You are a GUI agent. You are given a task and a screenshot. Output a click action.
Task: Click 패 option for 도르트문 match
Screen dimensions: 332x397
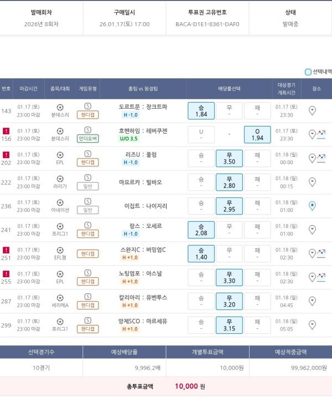257,111
